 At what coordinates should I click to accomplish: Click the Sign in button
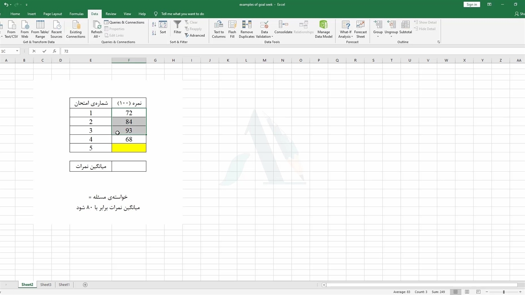tap(472, 5)
